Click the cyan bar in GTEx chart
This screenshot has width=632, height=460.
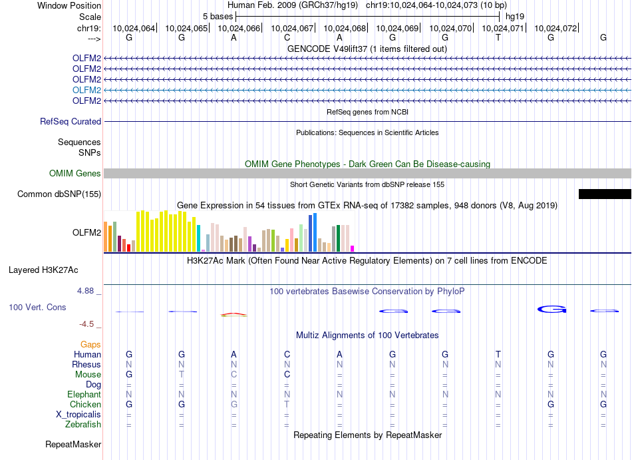click(198, 238)
